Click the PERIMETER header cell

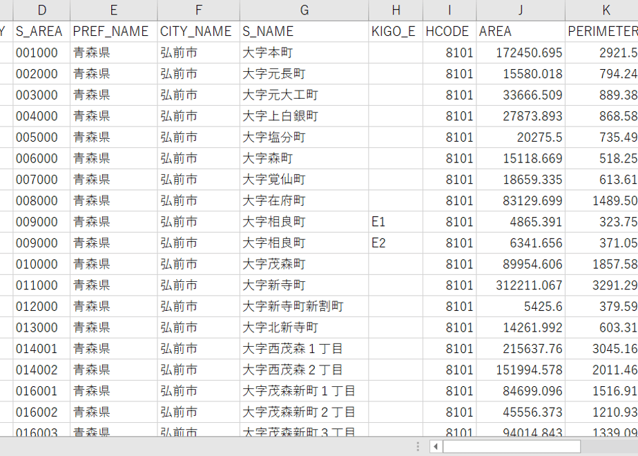[x=602, y=31]
